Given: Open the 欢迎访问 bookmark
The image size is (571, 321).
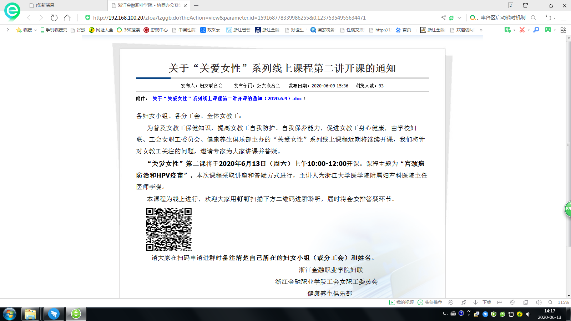Looking at the screenshot, I should 462,30.
